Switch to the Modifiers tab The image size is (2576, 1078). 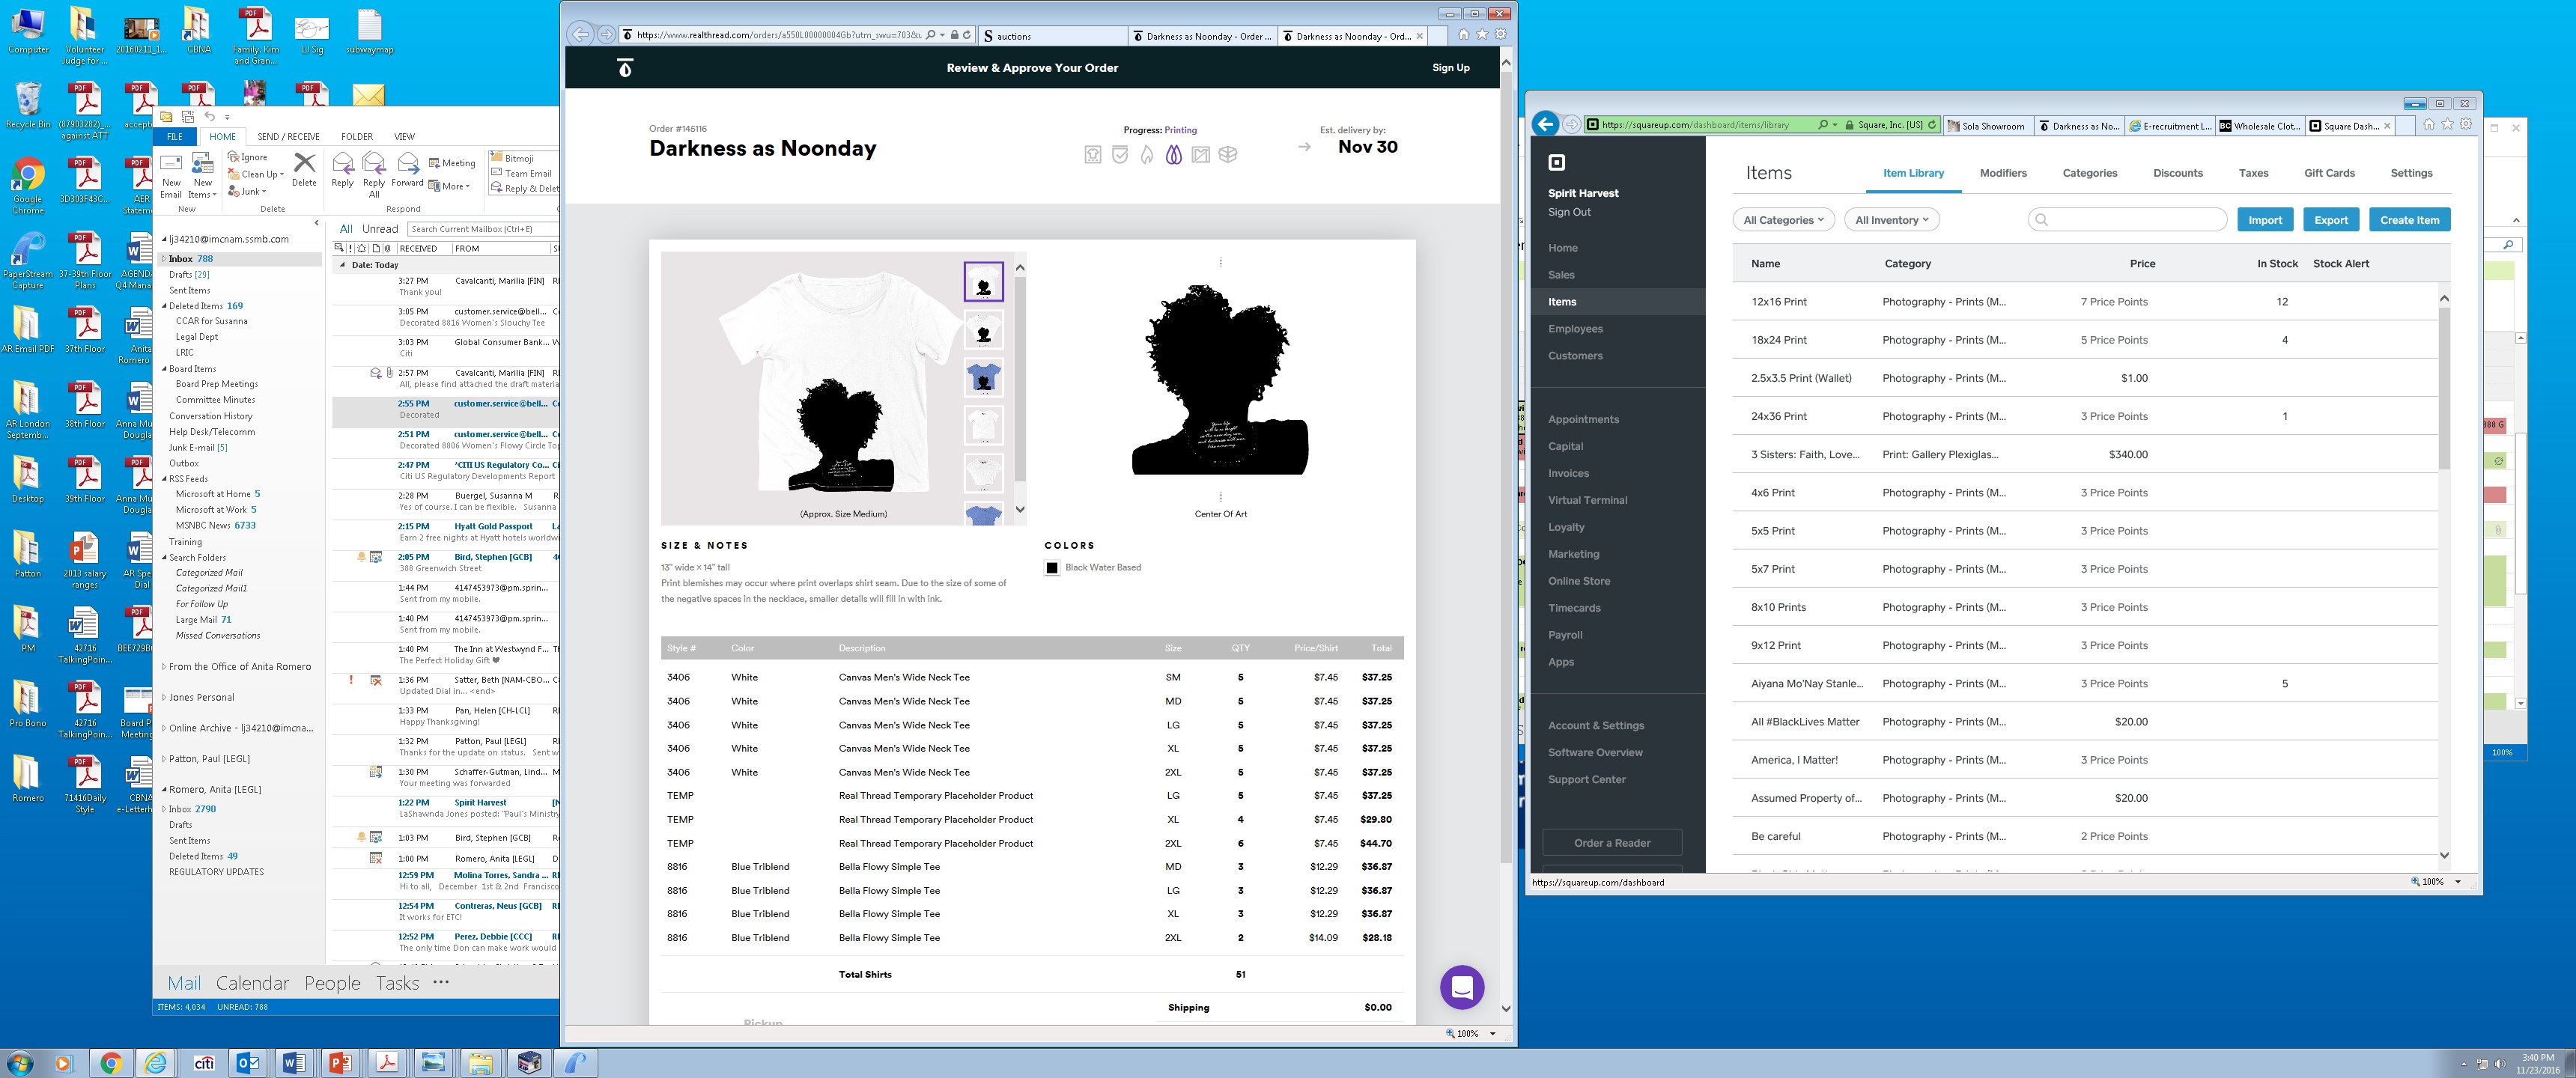click(x=2003, y=173)
